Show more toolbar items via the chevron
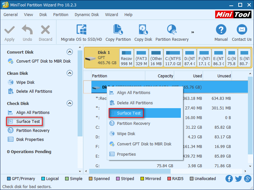This screenshot has width=254, height=190. [193, 32]
